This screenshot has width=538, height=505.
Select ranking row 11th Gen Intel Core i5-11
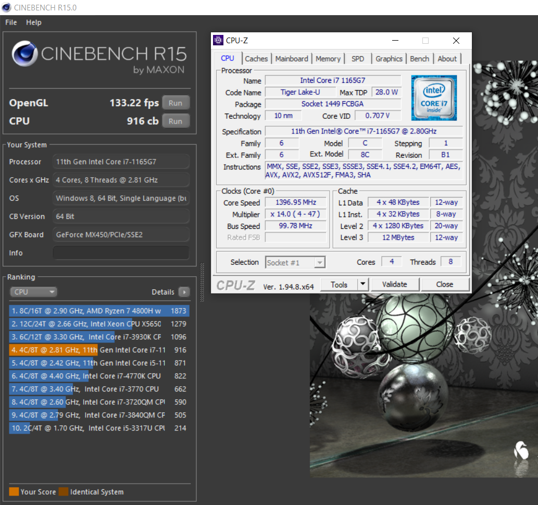point(99,363)
